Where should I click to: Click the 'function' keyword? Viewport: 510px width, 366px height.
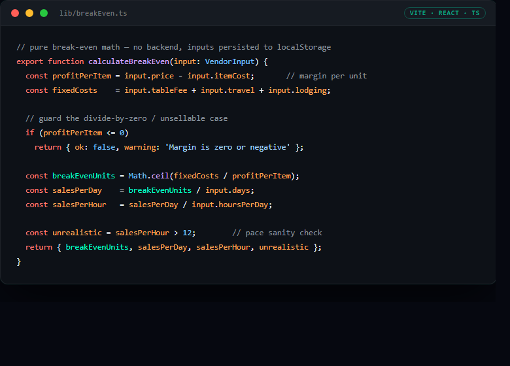coord(66,61)
